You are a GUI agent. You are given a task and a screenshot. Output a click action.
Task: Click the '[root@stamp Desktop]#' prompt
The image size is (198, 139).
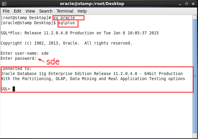[x=26, y=18]
